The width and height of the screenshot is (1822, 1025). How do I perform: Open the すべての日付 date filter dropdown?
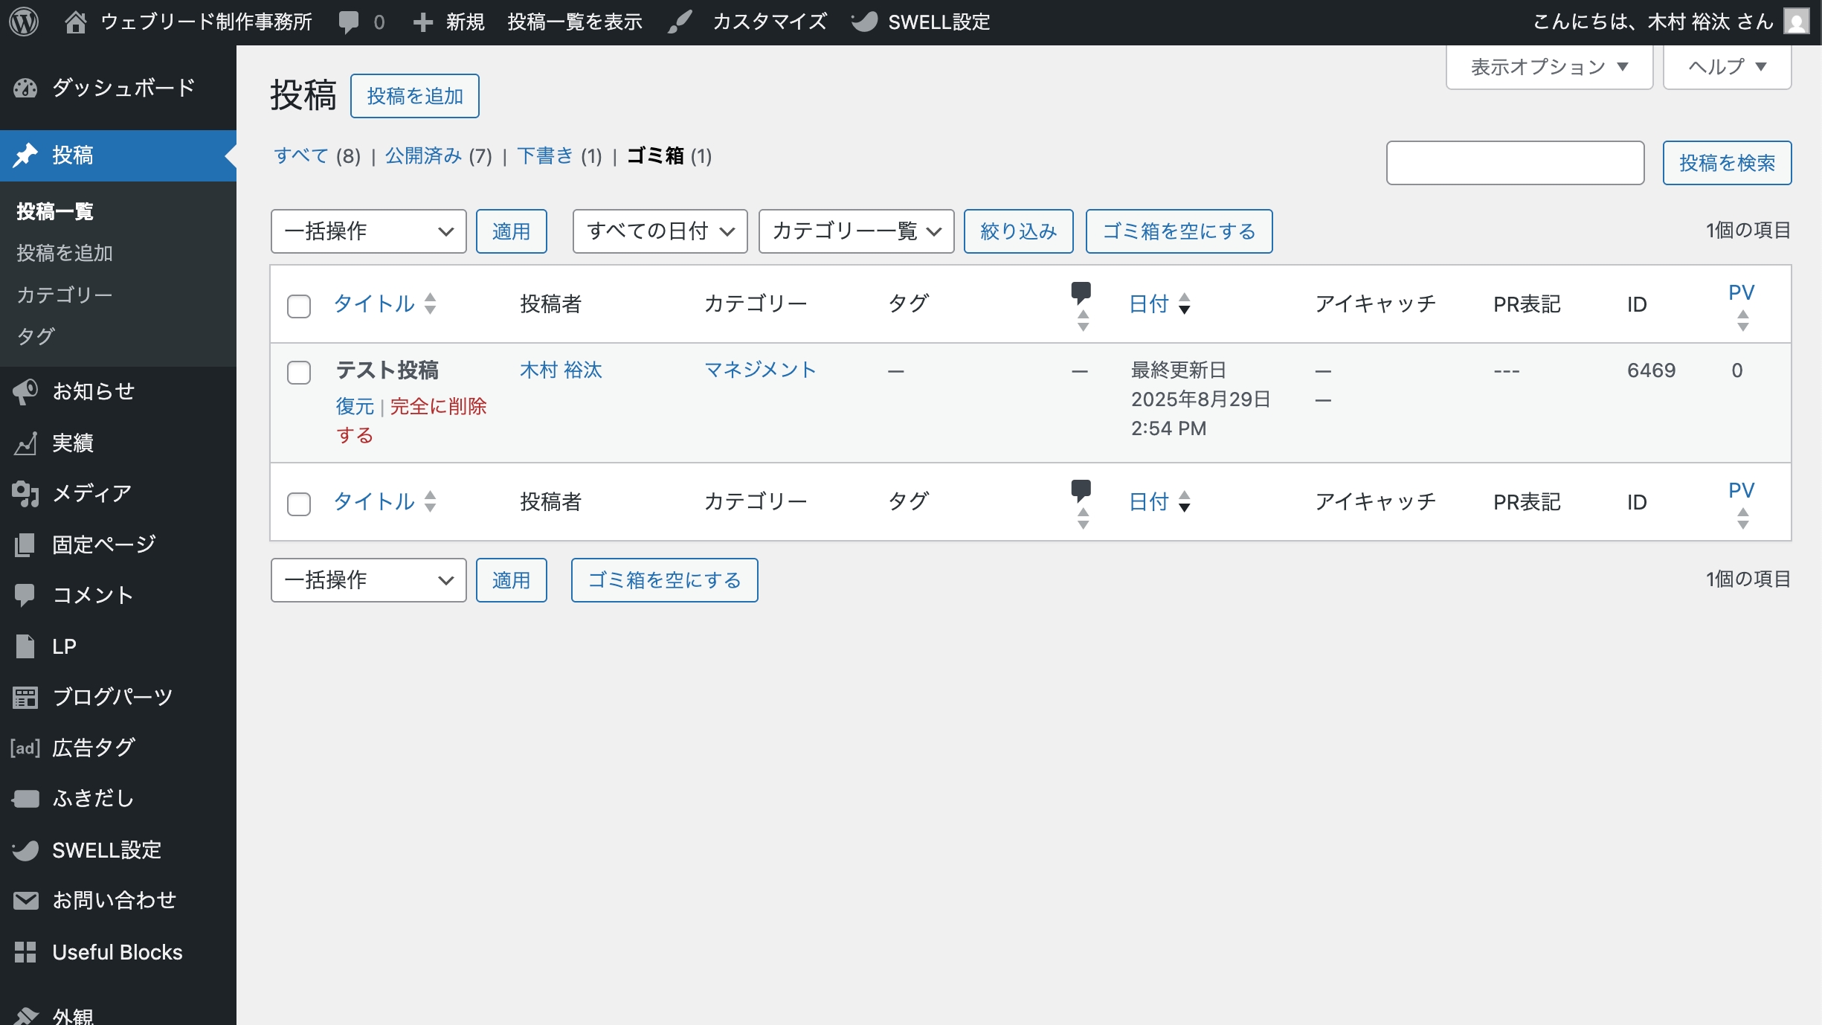click(x=659, y=231)
